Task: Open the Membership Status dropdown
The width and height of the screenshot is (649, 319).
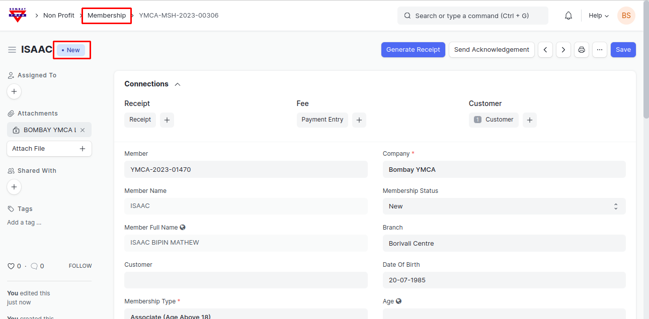Action: click(x=504, y=206)
